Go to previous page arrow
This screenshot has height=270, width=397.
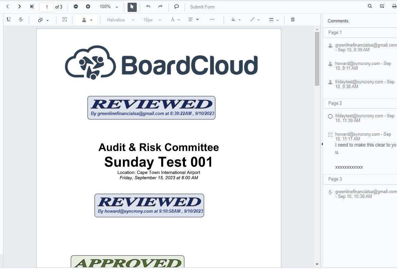click(x=7, y=6)
